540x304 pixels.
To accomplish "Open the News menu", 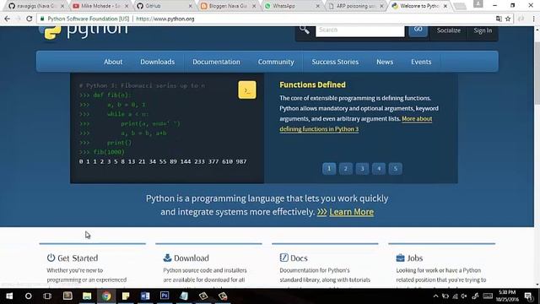I will 385,62.
